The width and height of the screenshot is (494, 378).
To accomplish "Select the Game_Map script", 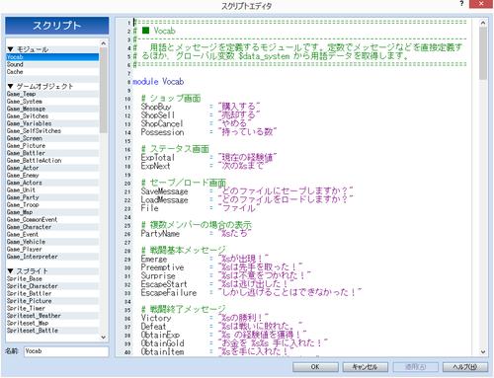I will pos(52,212).
